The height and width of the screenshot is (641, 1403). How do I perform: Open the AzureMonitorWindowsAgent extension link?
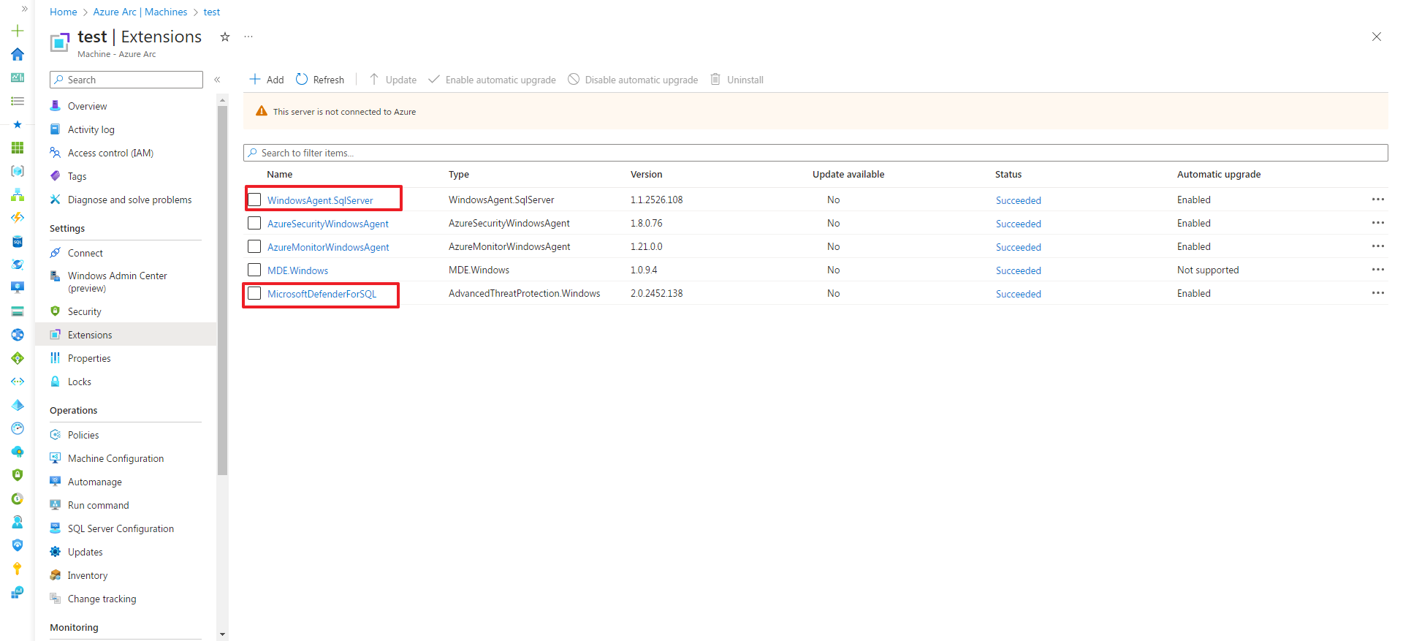coord(328,247)
